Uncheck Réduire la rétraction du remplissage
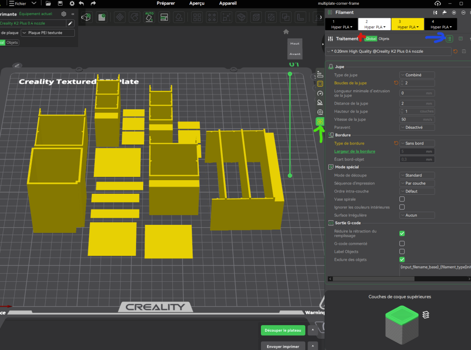471x350 pixels. [402, 233]
